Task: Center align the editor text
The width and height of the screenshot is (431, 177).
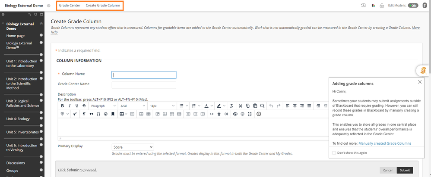Action: (295, 106)
